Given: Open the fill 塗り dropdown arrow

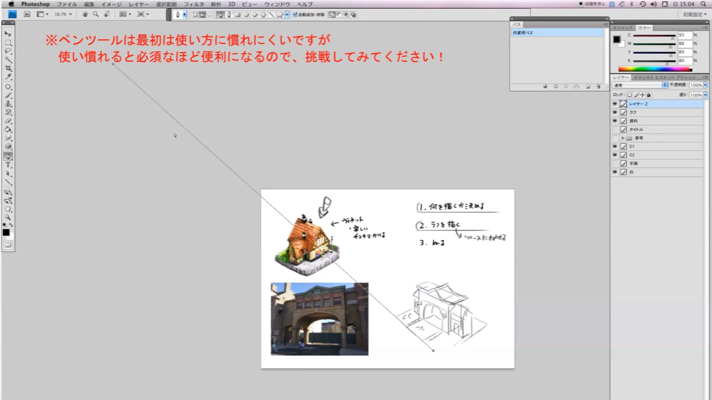Looking at the screenshot, I should coord(705,95).
